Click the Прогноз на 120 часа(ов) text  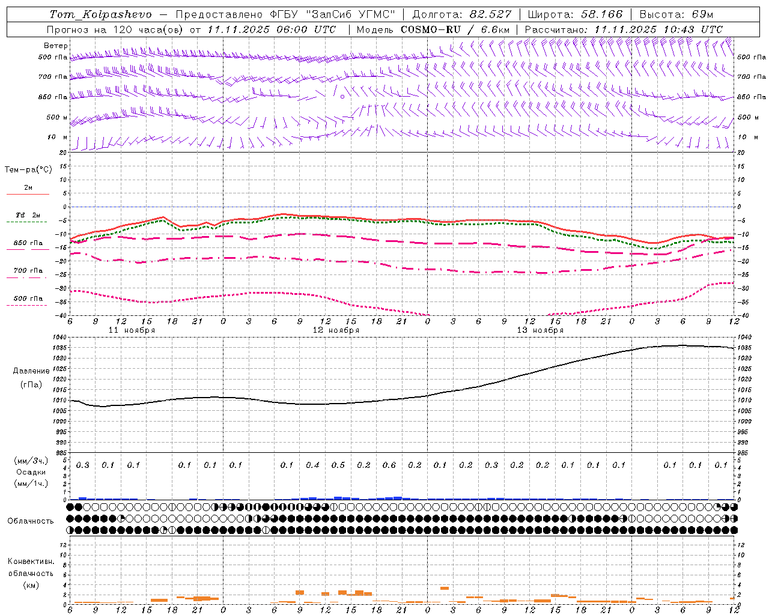(115, 29)
